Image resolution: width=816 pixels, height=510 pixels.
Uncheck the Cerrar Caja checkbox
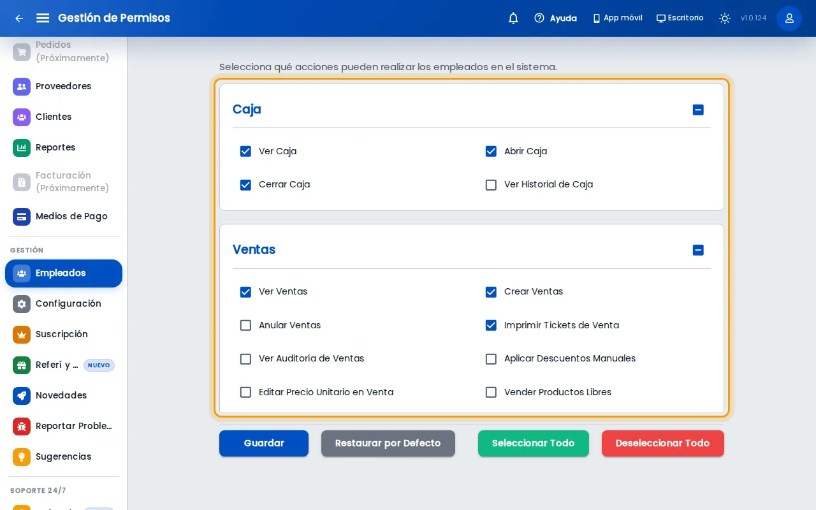point(245,185)
